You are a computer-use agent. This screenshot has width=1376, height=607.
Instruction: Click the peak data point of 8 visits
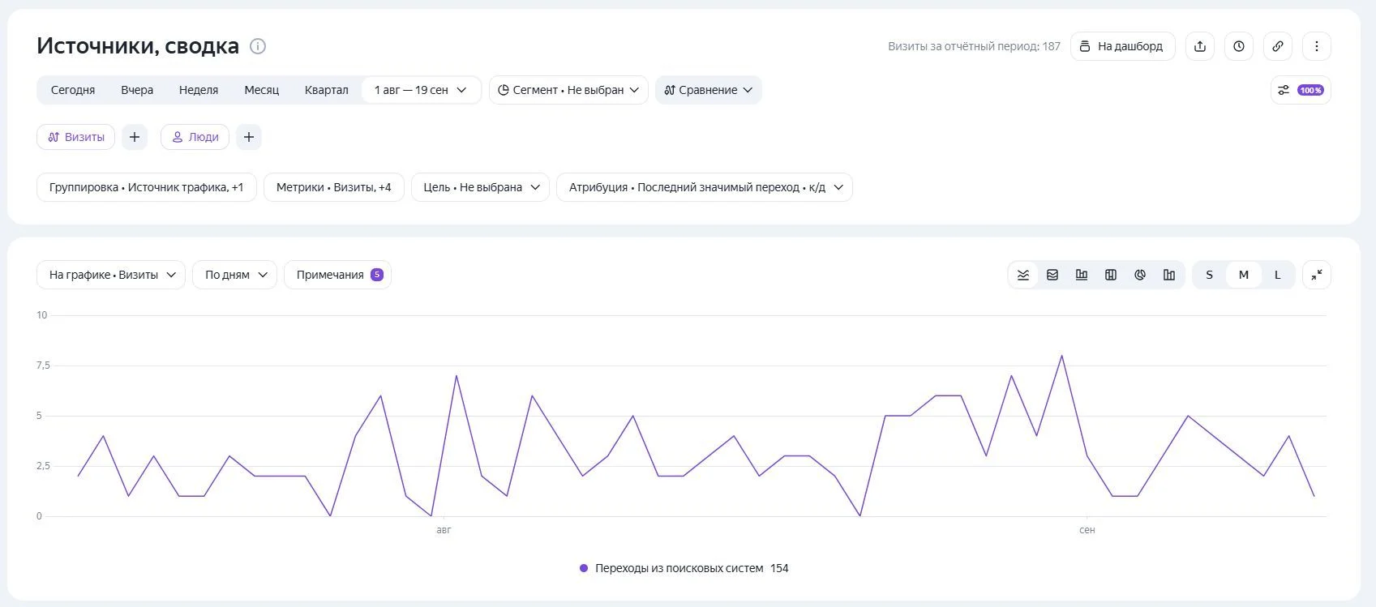(1061, 356)
